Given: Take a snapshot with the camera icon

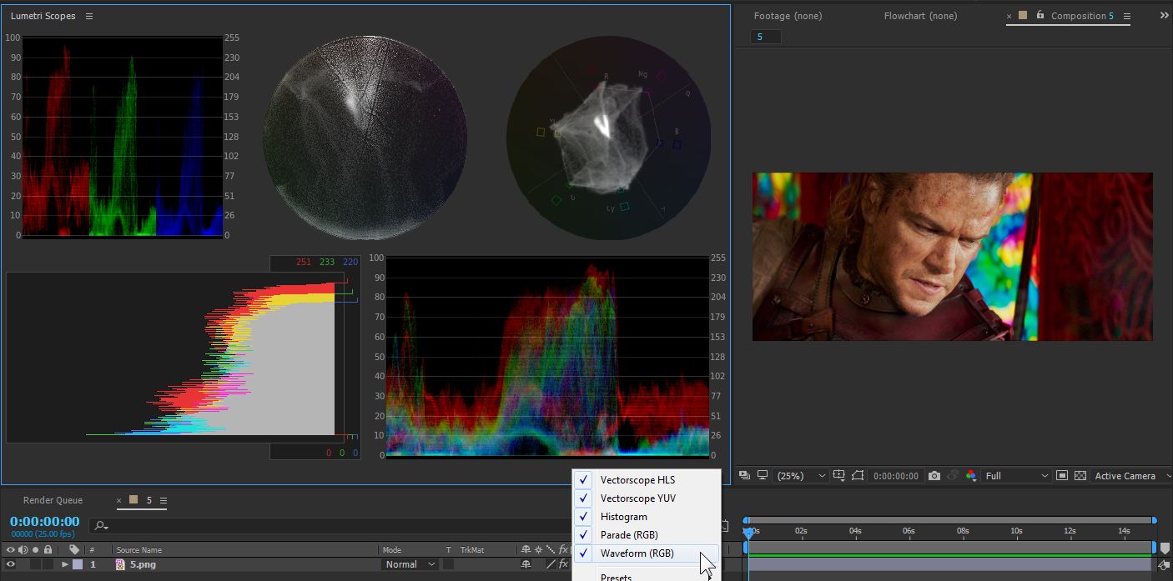Looking at the screenshot, I should click(934, 475).
